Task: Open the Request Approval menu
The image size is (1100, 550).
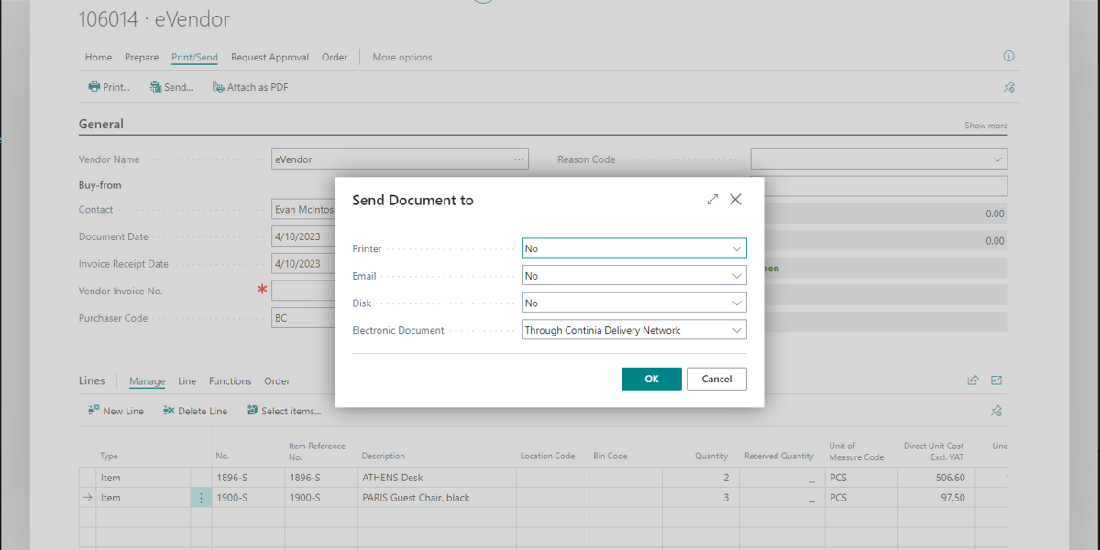Action: (x=269, y=57)
